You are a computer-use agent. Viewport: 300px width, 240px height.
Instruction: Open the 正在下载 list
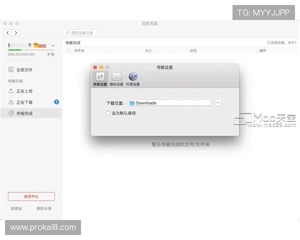tap(31, 102)
